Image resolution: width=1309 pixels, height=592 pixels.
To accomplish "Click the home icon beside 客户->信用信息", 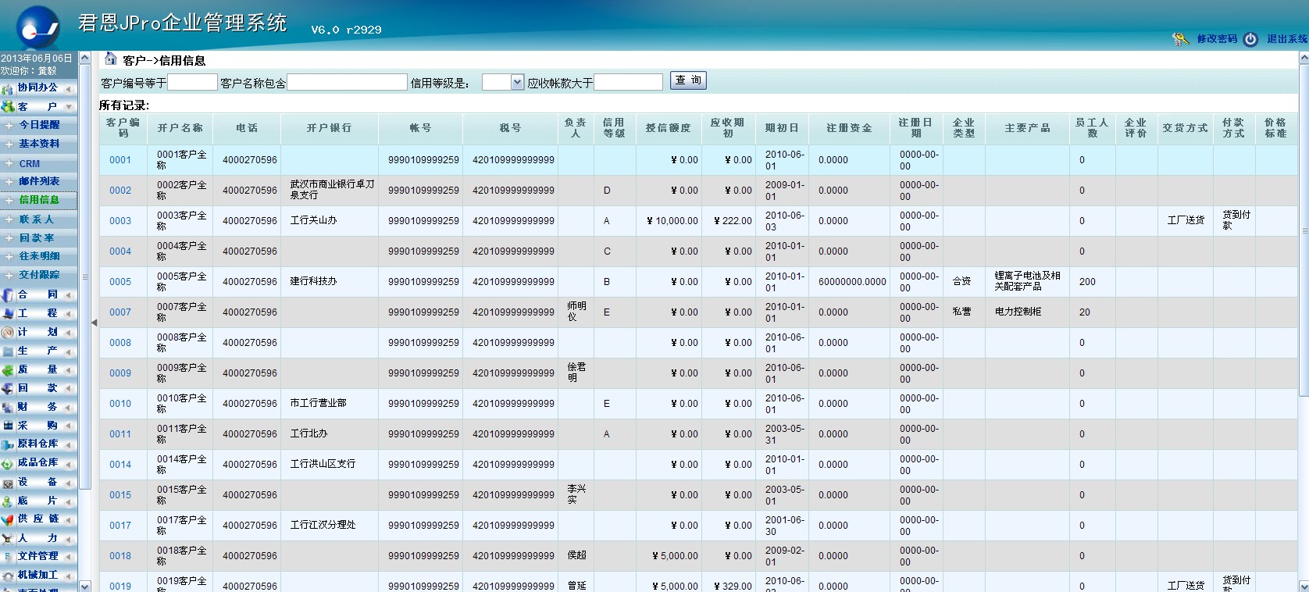I will (110, 59).
